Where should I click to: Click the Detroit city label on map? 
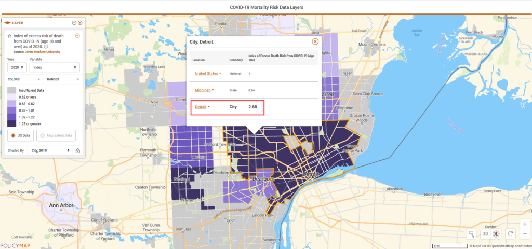click(311, 174)
